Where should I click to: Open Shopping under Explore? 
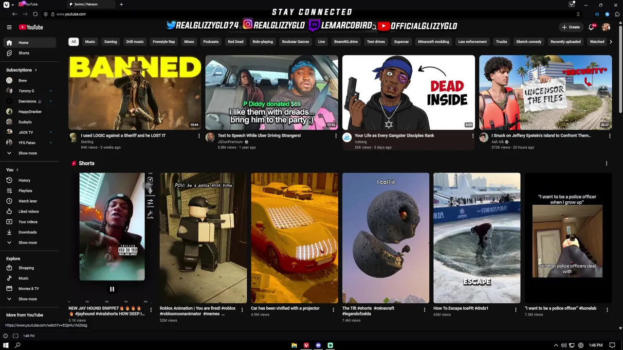pyautogui.click(x=30, y=268)
